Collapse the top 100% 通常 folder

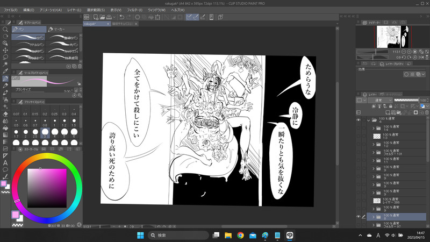click(369, 120)
